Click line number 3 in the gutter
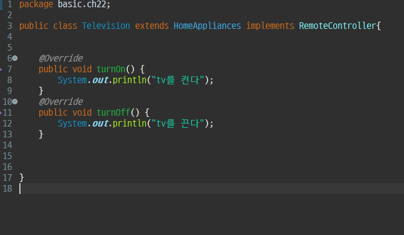This screenshot has height=235, width=404. [x=10, y=26]
